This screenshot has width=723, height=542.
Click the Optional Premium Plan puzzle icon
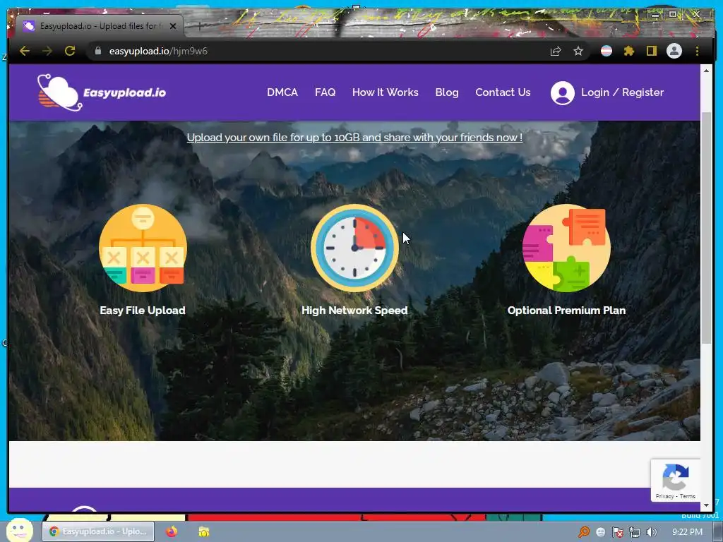pos(567,248)
